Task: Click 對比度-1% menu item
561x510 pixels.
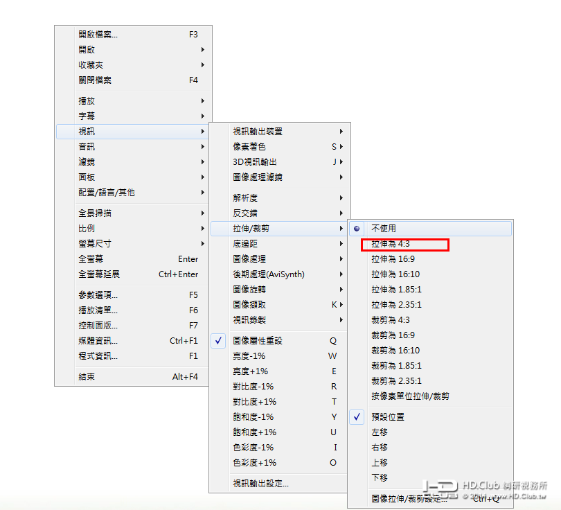Action: click(x=278, y=387)
